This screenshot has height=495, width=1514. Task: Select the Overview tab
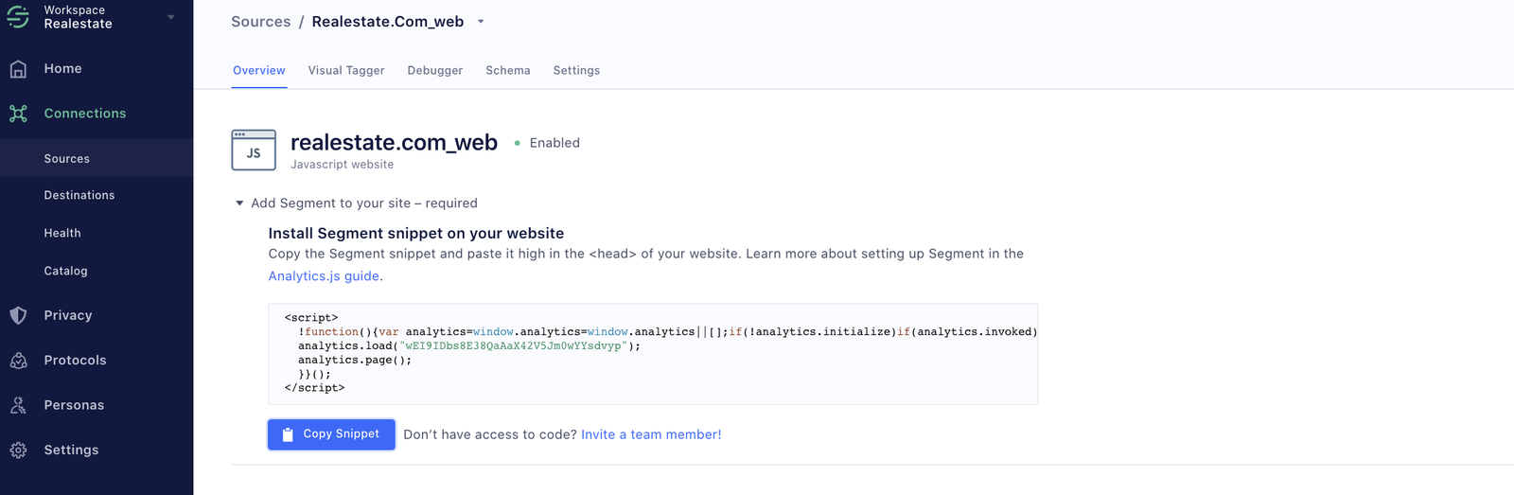[x=259, y=70]
